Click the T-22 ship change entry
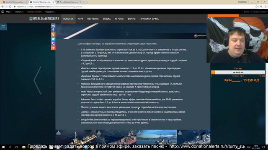The width and height of the screenshot is (268, 150). coord(134,52)
